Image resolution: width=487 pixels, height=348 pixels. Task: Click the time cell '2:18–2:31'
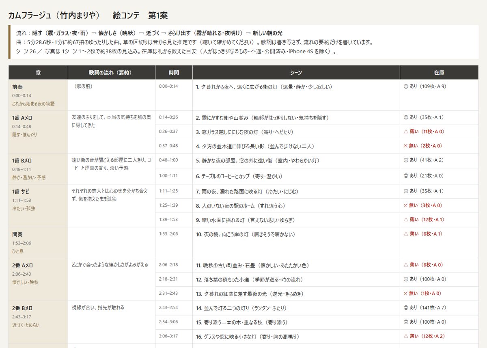pyautogui.click(x=174, y=279)
